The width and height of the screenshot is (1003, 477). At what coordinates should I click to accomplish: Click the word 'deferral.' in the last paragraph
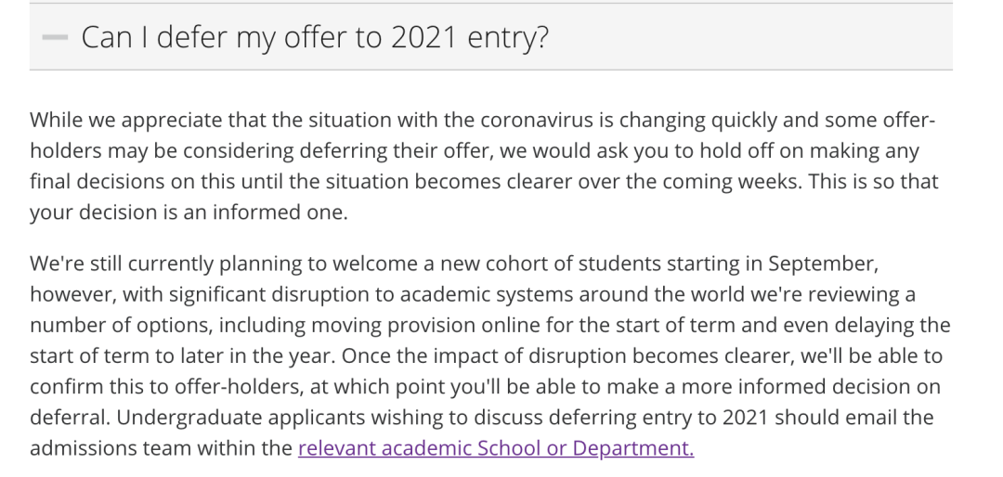(71, 419)
